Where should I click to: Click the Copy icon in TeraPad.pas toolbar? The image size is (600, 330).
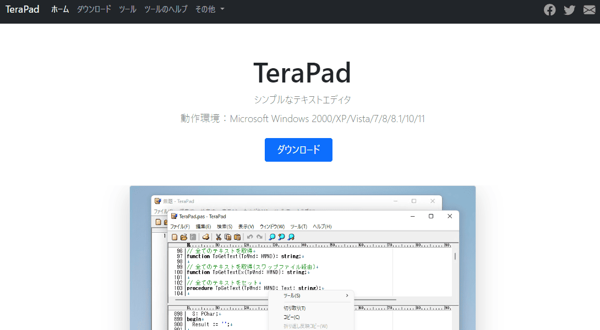(x=228, y=237)
